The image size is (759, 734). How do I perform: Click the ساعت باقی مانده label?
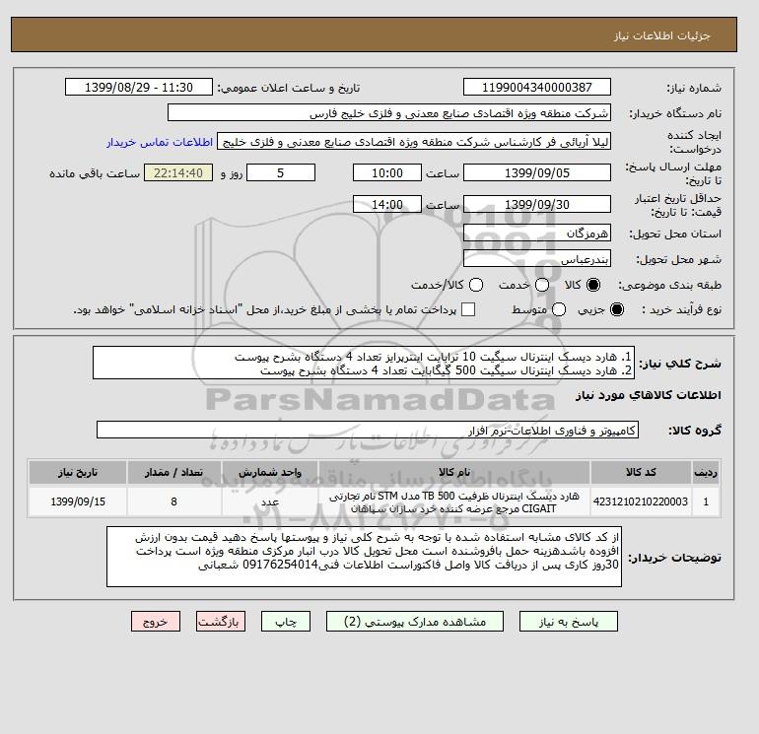(95, 173)
